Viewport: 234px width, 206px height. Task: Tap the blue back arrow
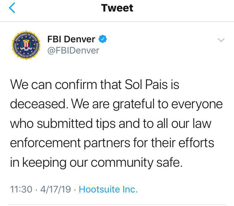point(12,8)
